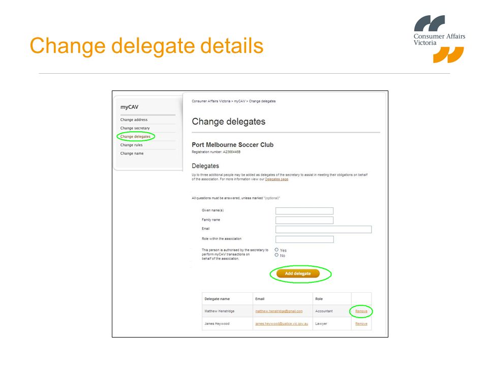
Task: Click the Family name input field
Action: pos(304,220)
